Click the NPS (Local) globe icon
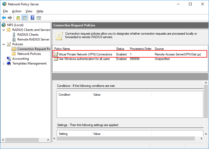 tap(4, 25)
